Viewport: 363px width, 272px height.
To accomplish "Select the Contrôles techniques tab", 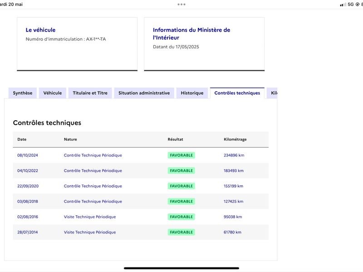I will [x=237, y=93].
